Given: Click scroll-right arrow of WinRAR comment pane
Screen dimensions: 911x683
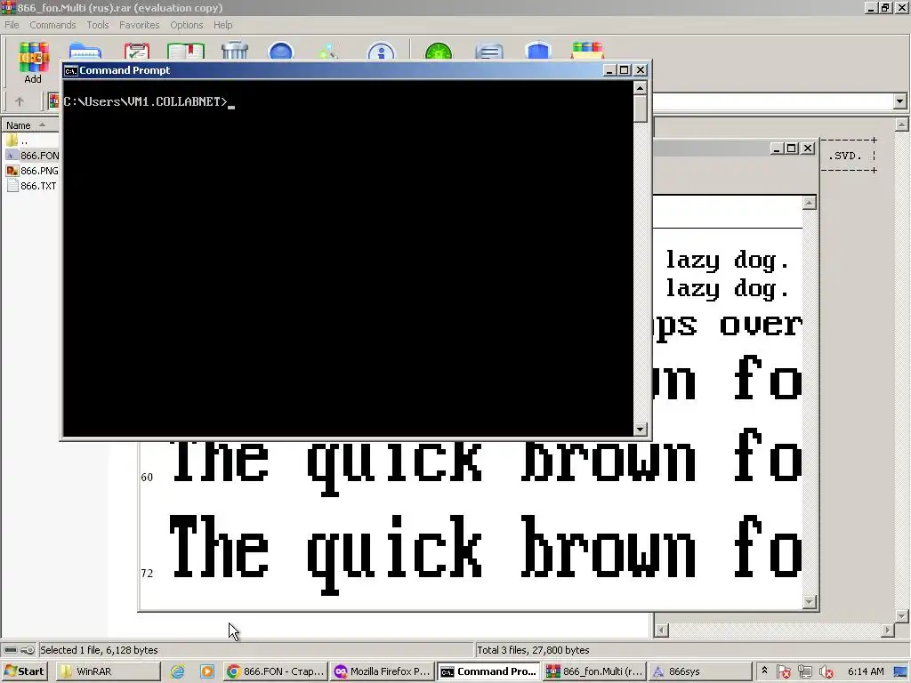Looking at the screenshot, I should click(888, 631).
